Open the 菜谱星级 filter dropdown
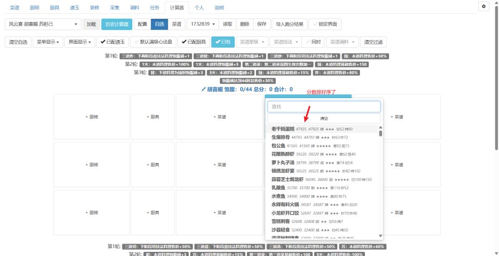Screen dimensions: 499x256 [x=252, y=42]
